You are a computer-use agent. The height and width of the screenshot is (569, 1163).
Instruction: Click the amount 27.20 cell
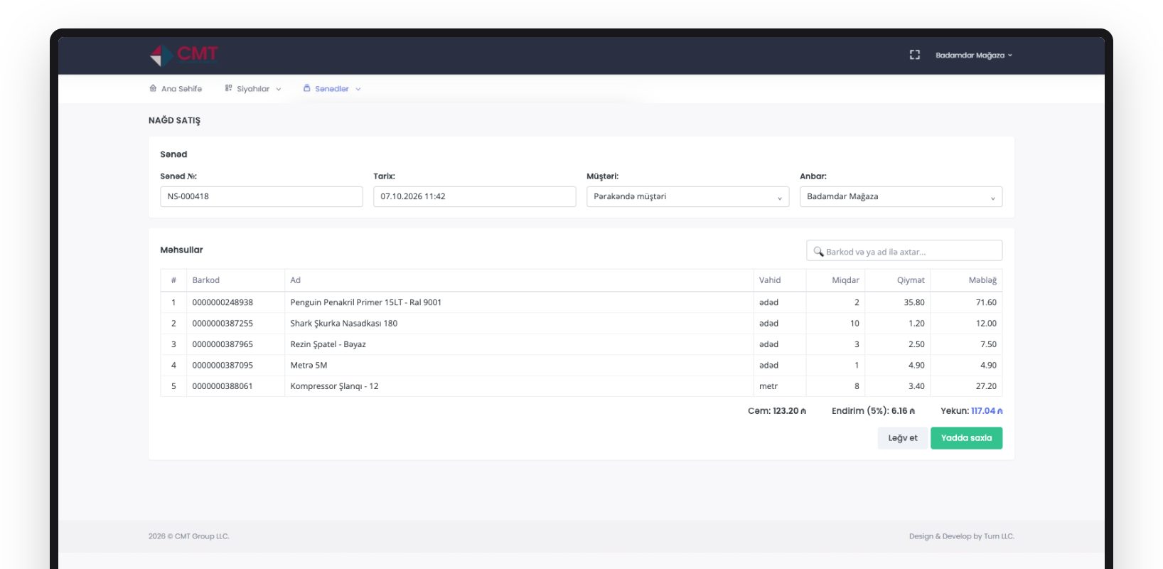pos(966,386)
